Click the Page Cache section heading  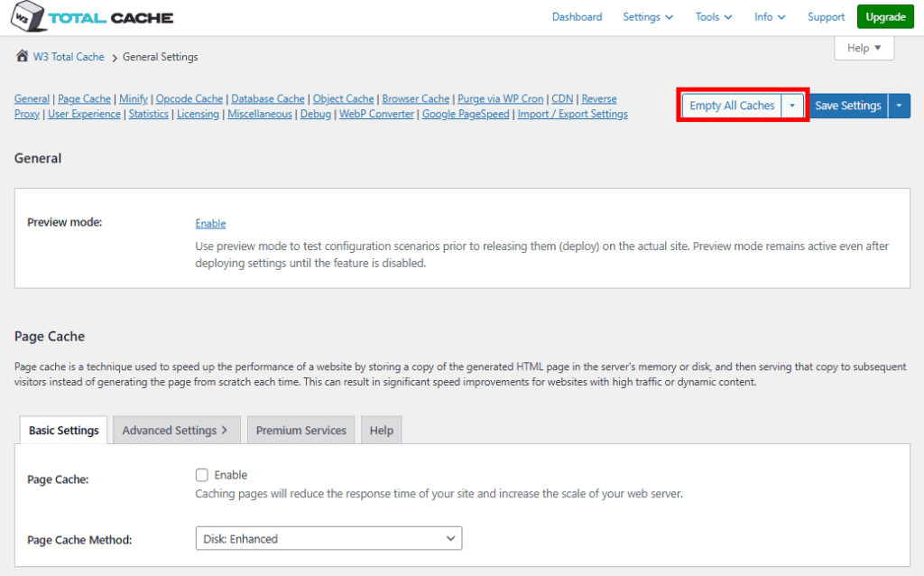tap(50, 336)
